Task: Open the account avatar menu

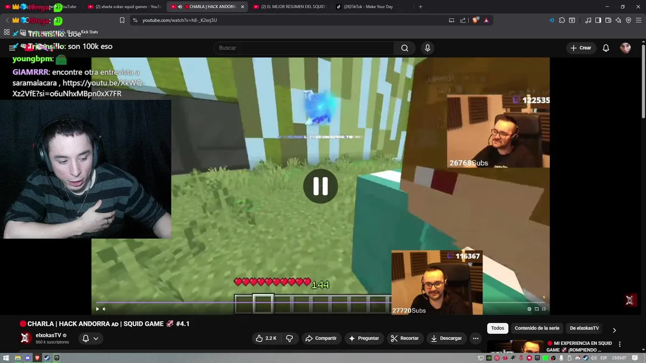Action: [x=625, y=48]
